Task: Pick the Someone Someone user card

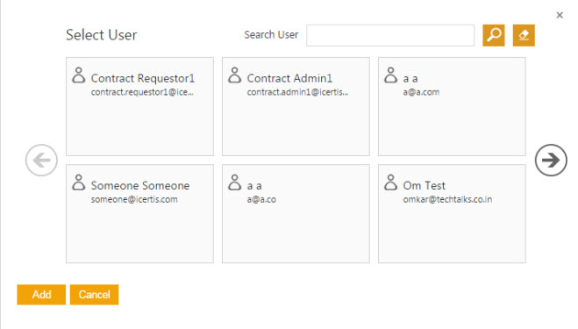Action: pyautogui.click(x=139, y=214)
